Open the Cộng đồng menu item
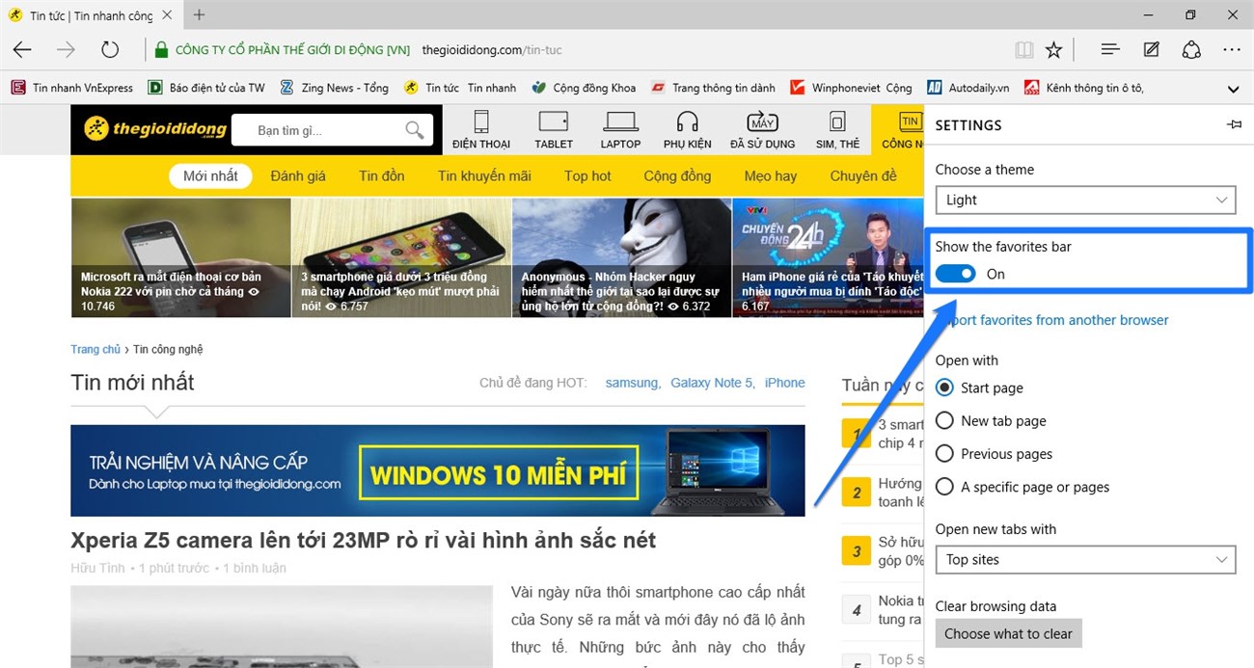Image resolution: width=1254 pixels, height=668 pixels. [677, 175]
